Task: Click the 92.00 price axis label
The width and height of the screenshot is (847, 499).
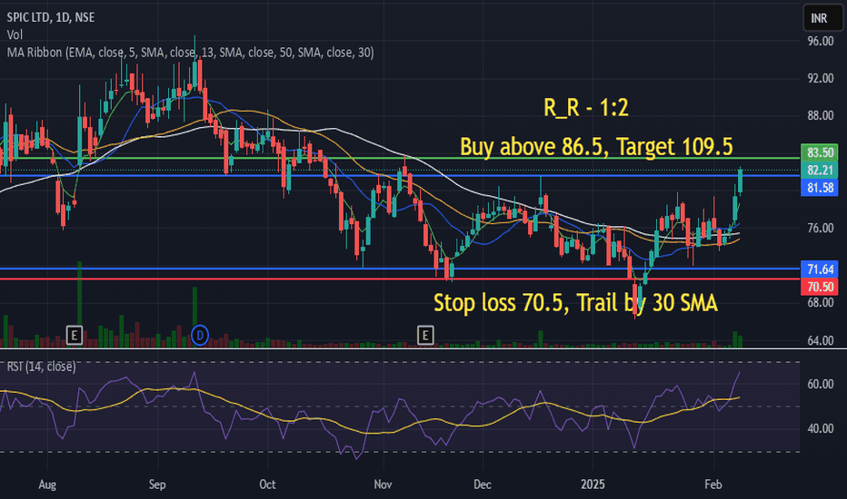Action: pyautogui.click(x=821, y=79)
